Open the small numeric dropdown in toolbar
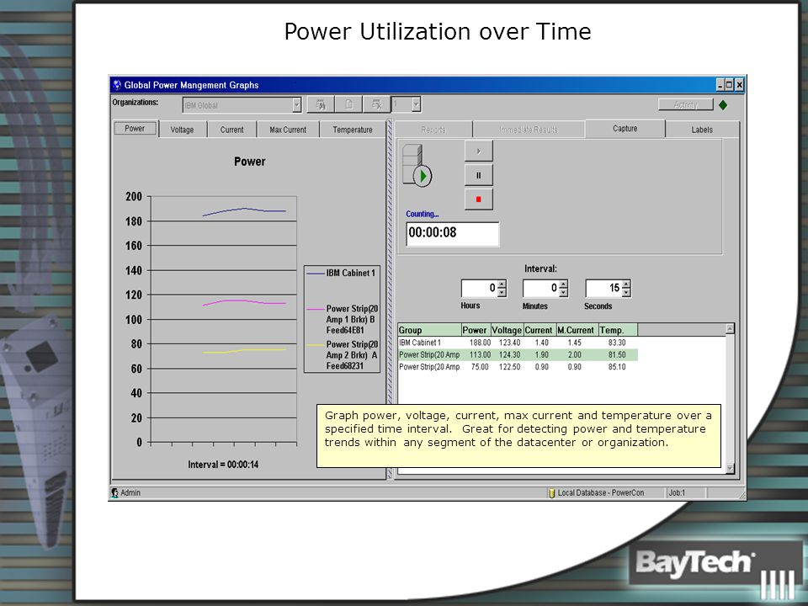The image size is (808, 606). pos(417,104)
